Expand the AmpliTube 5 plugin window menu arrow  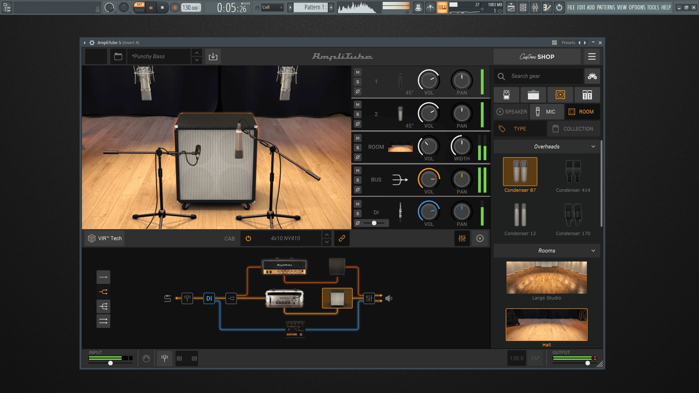(x=84, y=43)
